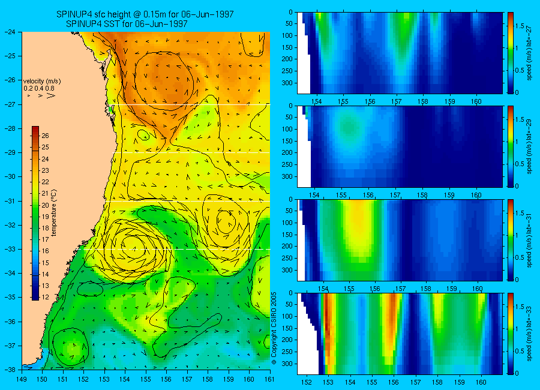The height and width of the screenshot is (390, 540).
Task: Click the 12 tick on the temperature colorbar
Action: (x=45, y=298)
